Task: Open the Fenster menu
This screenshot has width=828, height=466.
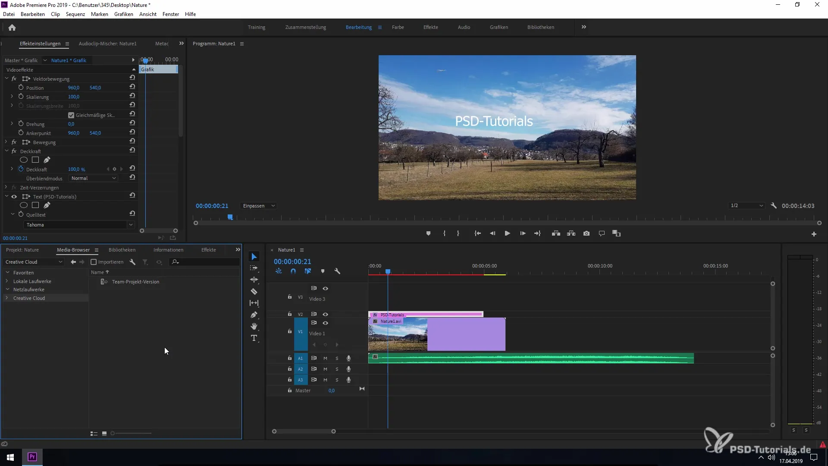Action: pyautogui.click(x=171, y=14)
